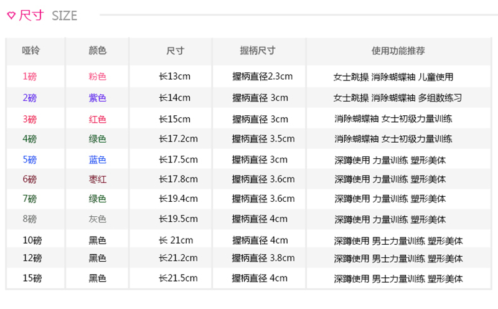Choose the purple 2磅 weight label
Viewport: 498px width, 309px height.
[30, 98]
